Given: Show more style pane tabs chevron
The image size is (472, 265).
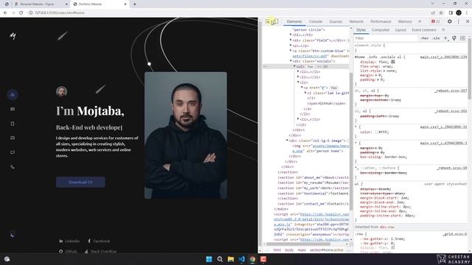Looking at the screenshot, I should click(443, 30).
